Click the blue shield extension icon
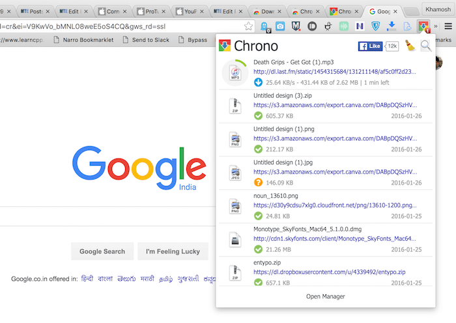This screenshot has width=456, height=323. click(x=375, y=27)
